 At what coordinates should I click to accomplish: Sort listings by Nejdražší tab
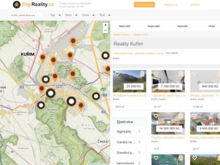tap(183, 26)
